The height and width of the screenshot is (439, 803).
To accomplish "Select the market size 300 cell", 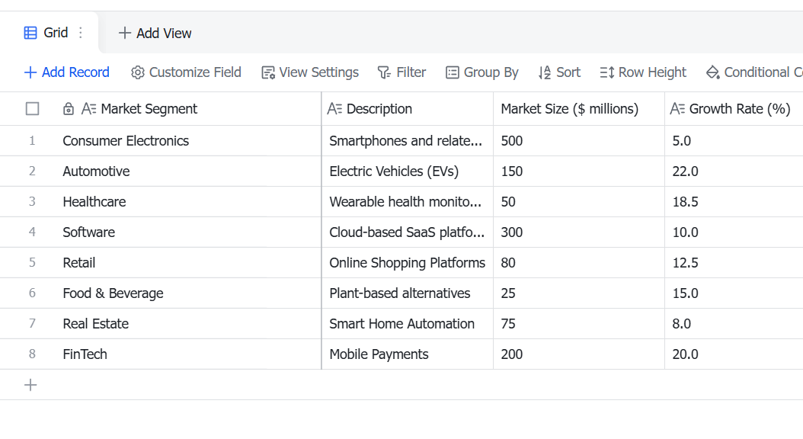I will (579, 232).
